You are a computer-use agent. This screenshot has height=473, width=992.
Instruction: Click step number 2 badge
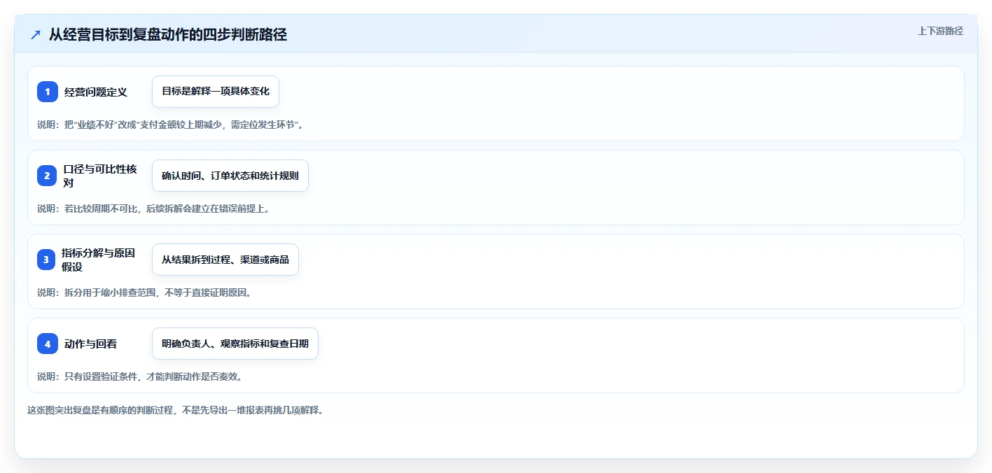pyautogui.click(x=48, y=176)
